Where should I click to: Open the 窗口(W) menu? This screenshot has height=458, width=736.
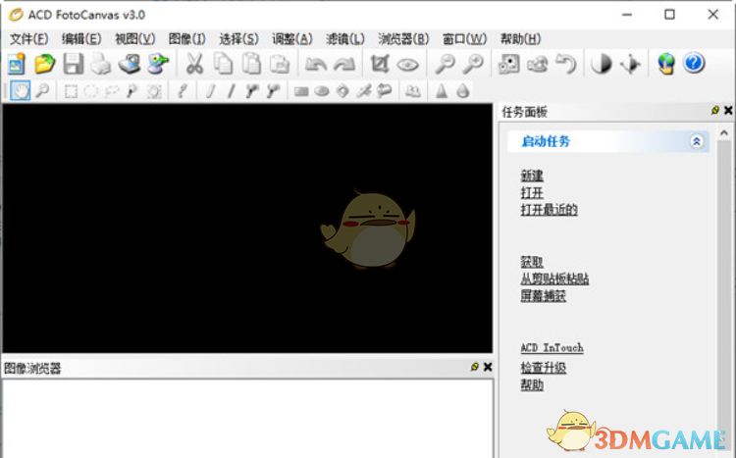[465, 39]
